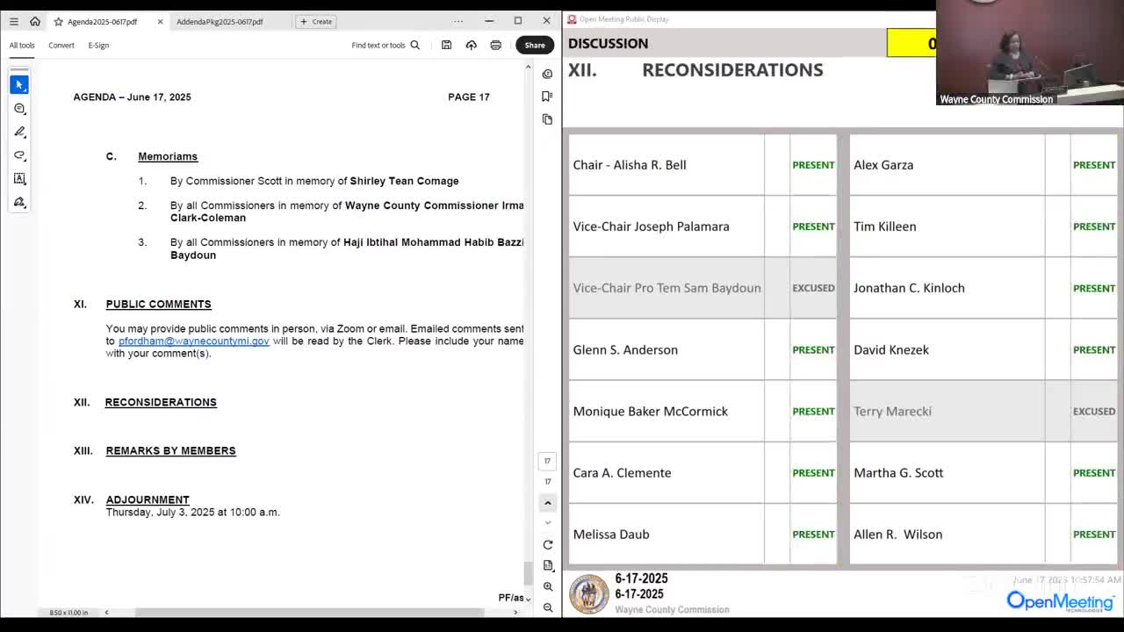Select Monique Baker McCormick row
The image size is (1124, 632).
click(x=702, y=411)
